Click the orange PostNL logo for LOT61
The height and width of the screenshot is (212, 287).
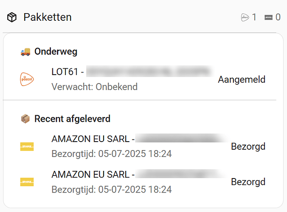[27, 79]
